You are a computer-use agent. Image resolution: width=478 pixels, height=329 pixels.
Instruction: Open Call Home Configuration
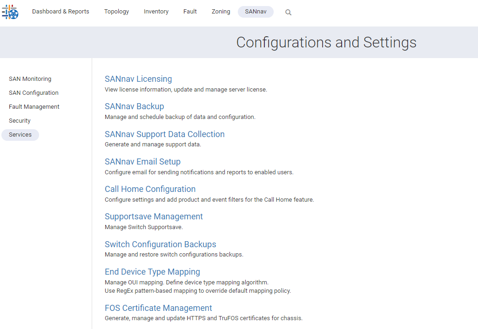(150, 189)
